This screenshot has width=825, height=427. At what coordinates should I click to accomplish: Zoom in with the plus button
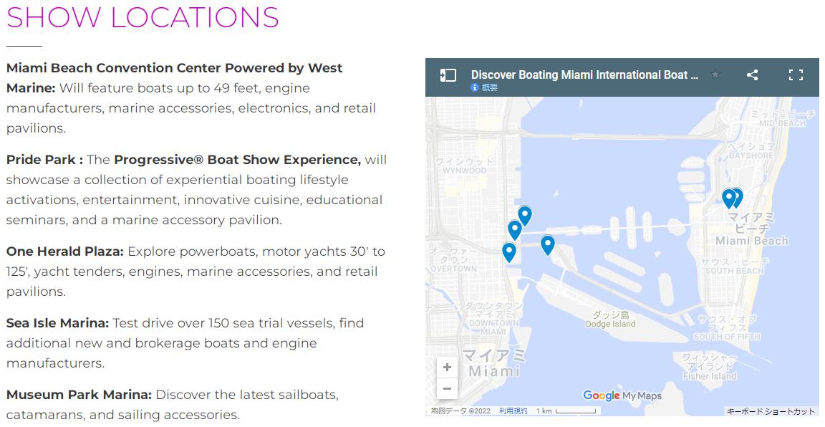[447, 368]
